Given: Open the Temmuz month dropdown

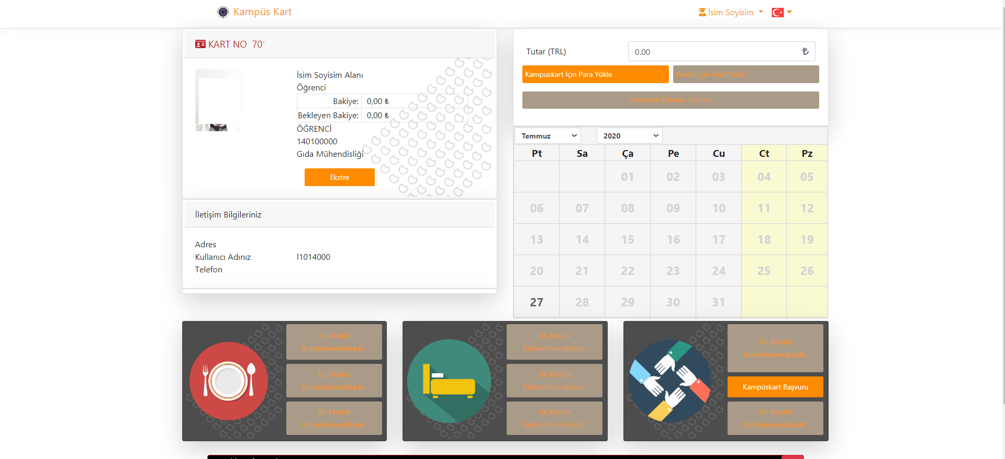Looking at the screenshot, I should [x=548, y=136].
